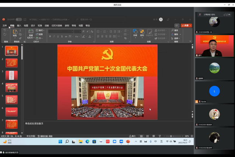
Task: Open the Comments speech-bubble icon
Action: (177, 25)
